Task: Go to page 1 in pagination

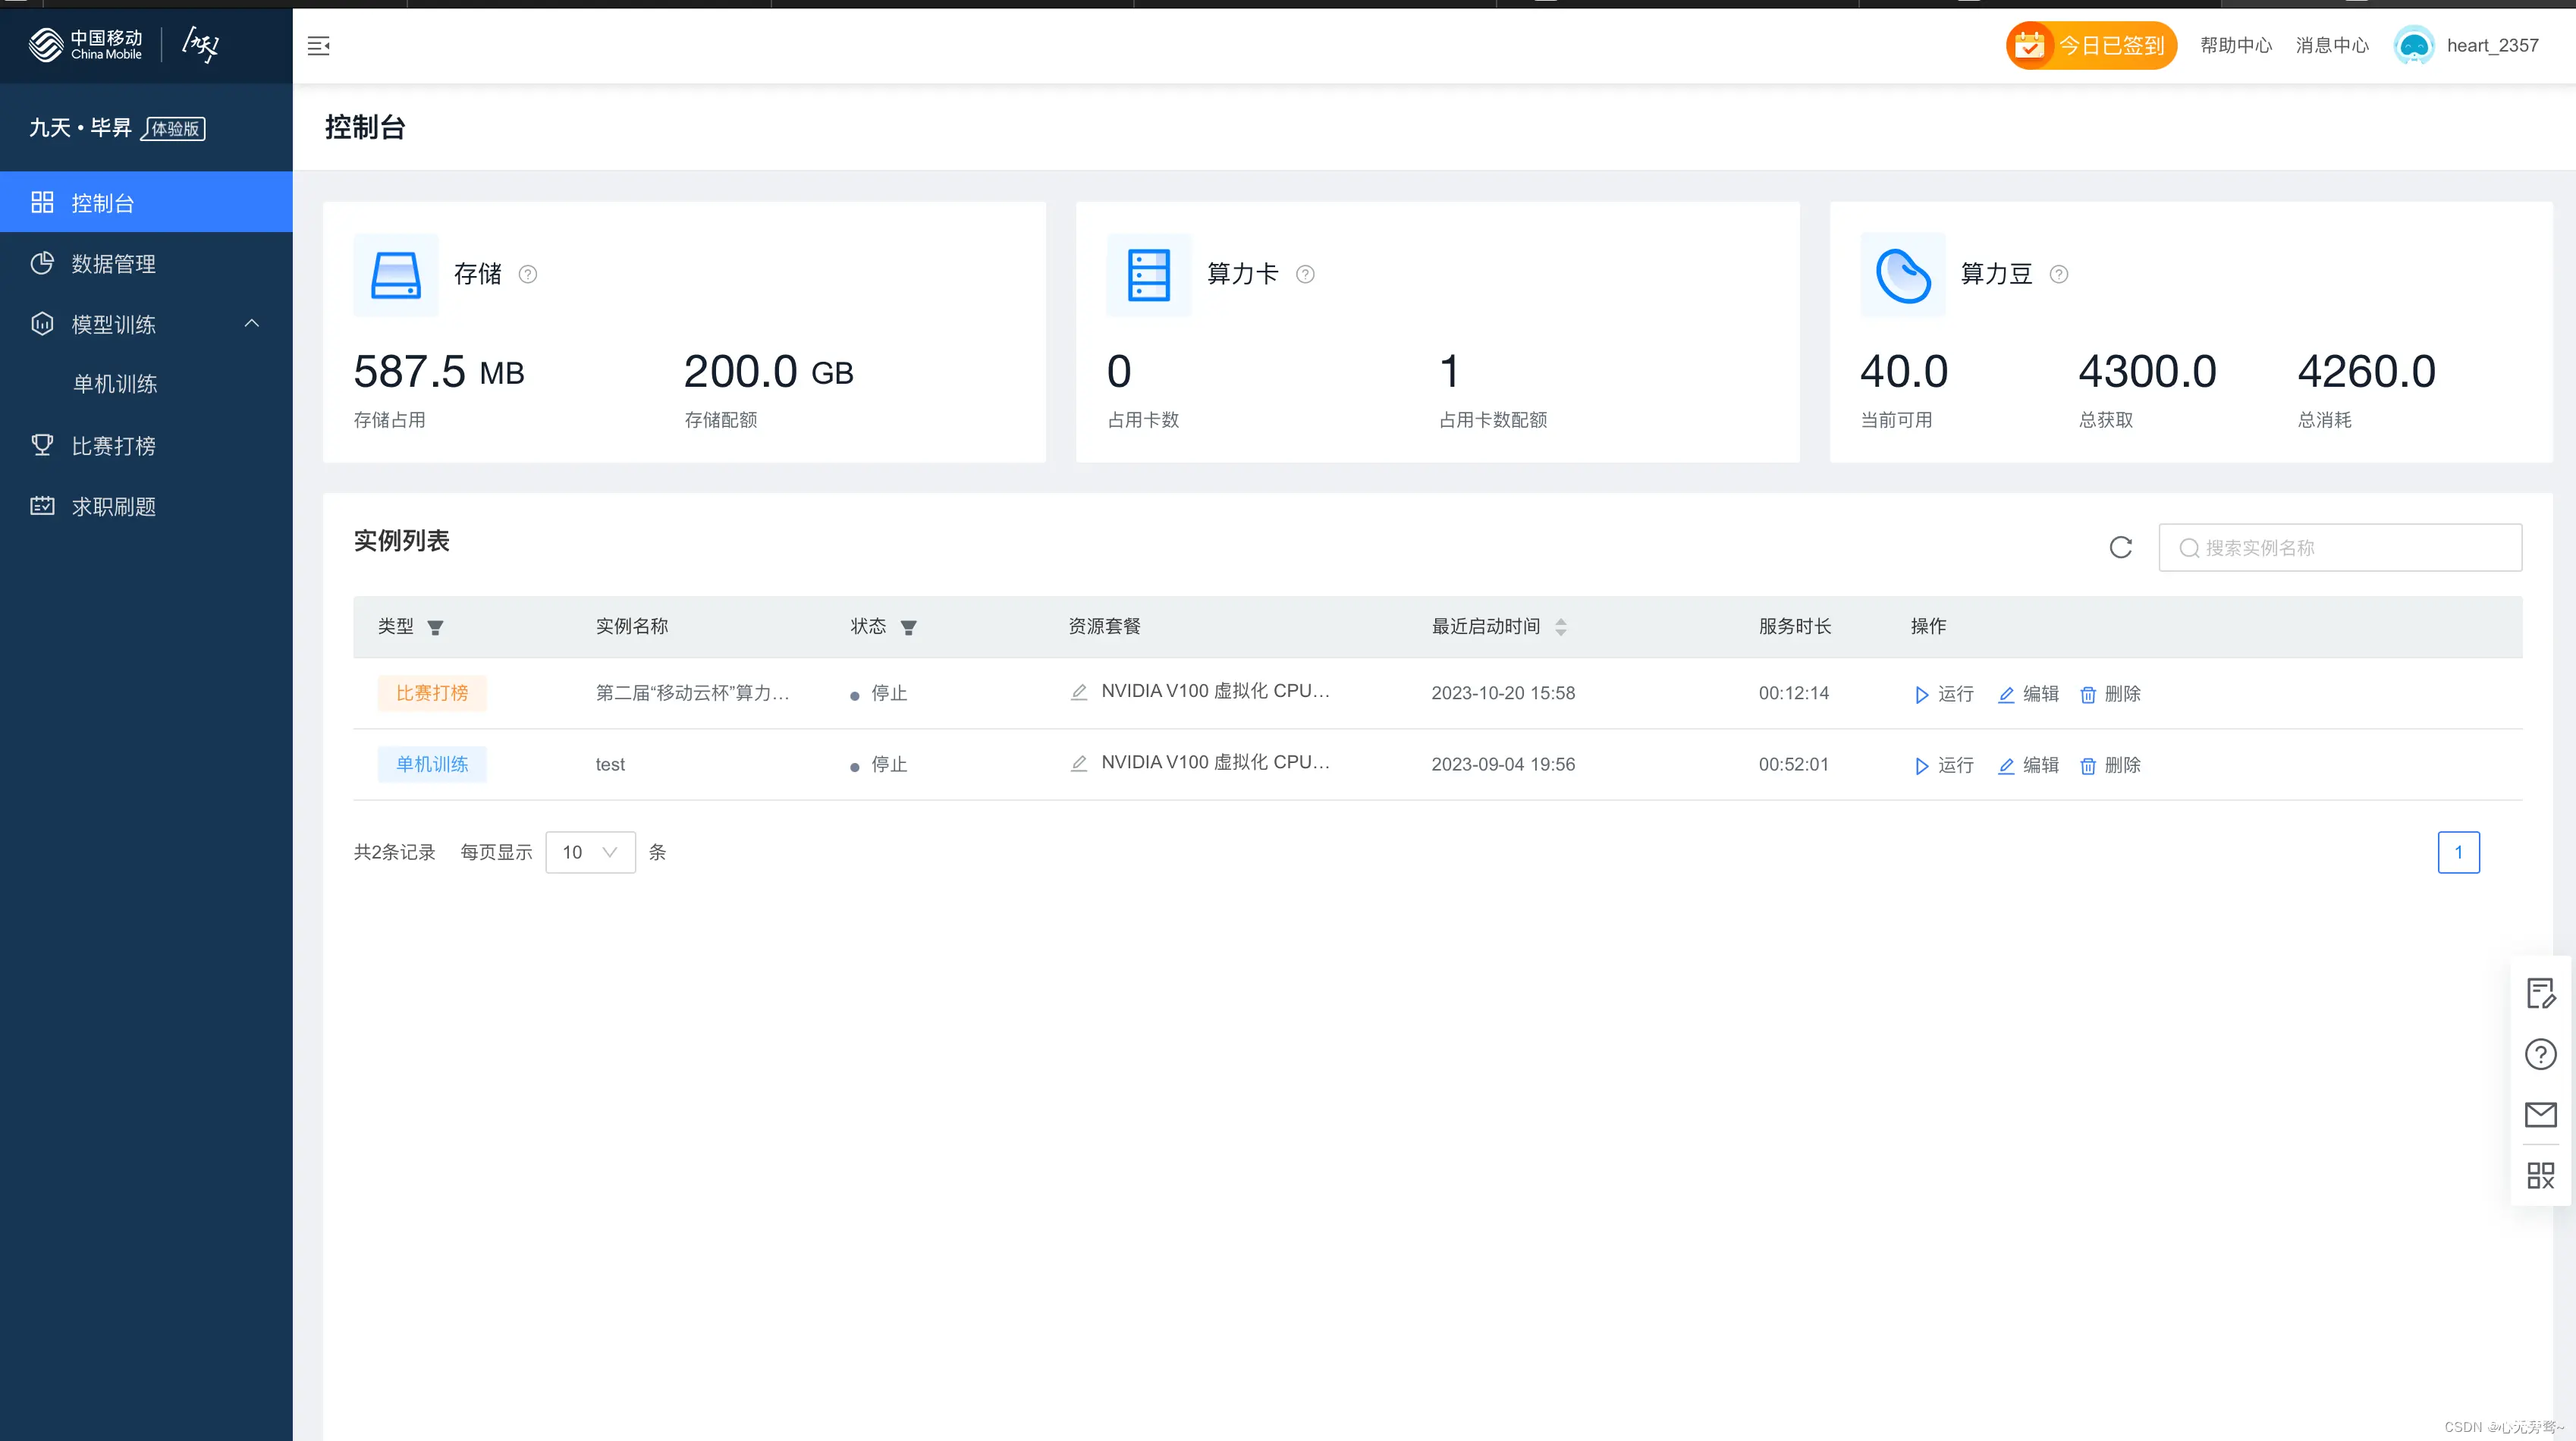Action: (2458, 852)
